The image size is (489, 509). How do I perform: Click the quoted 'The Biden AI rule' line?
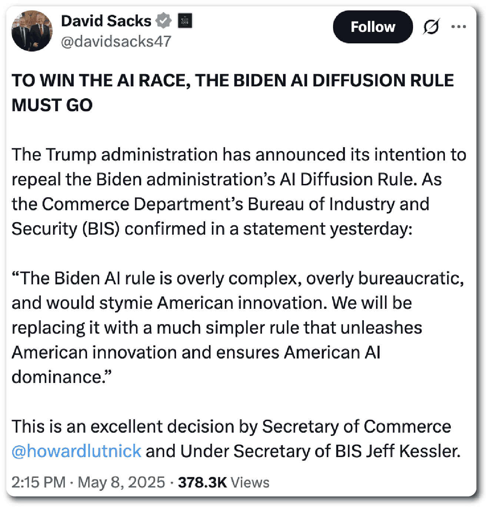point(238,278)
